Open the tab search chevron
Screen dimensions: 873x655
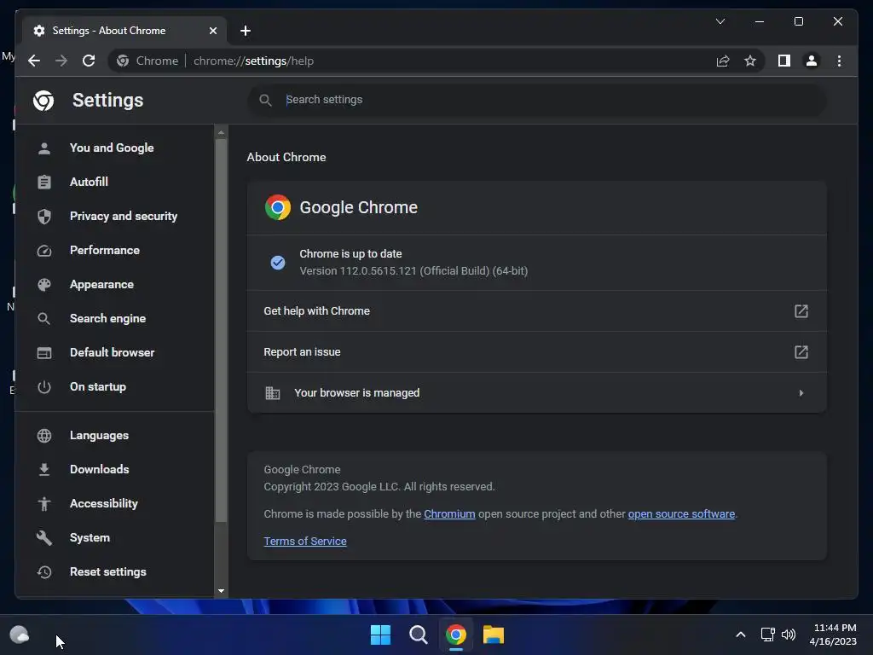click(720, 21)
